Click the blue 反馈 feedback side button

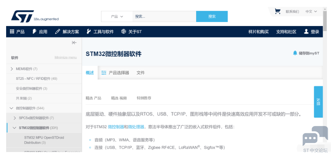318,102
